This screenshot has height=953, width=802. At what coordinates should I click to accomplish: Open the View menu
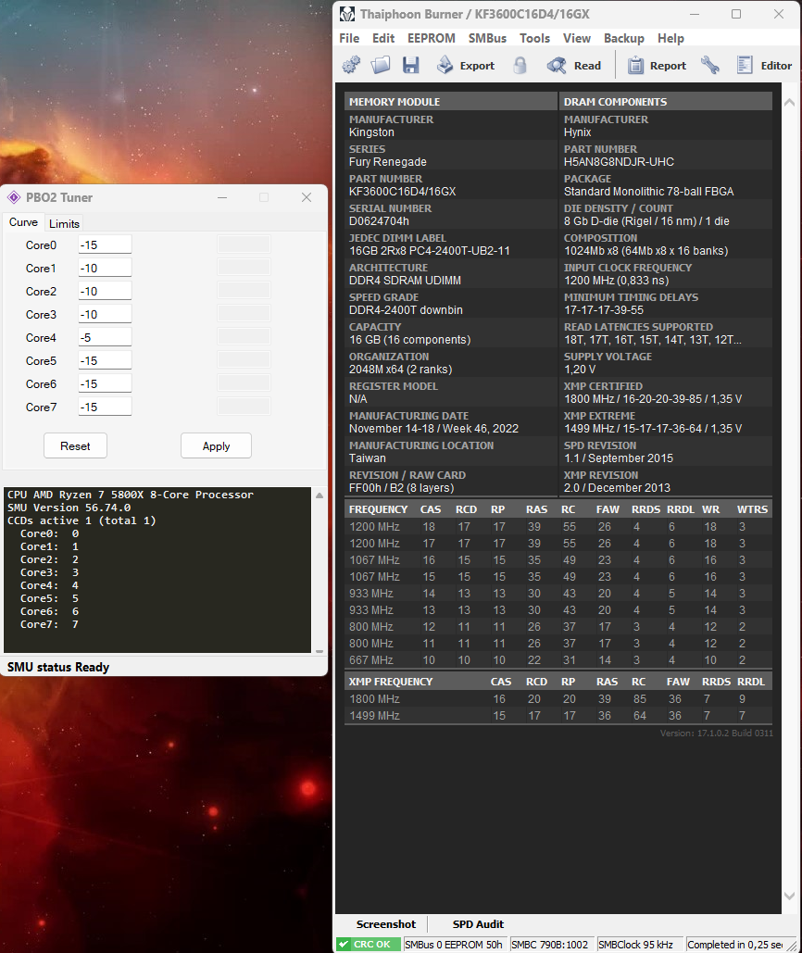577,38
